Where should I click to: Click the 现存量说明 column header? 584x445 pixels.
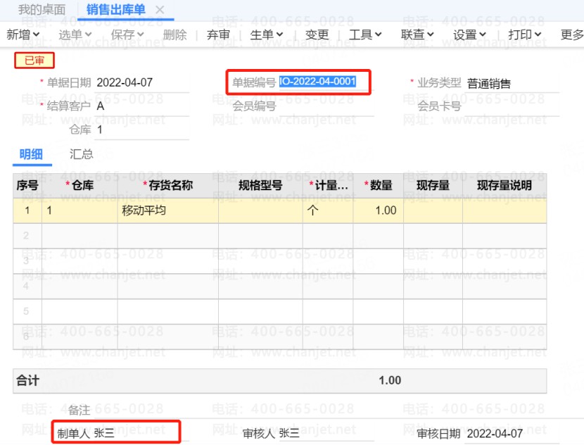[x=504, y=185]
